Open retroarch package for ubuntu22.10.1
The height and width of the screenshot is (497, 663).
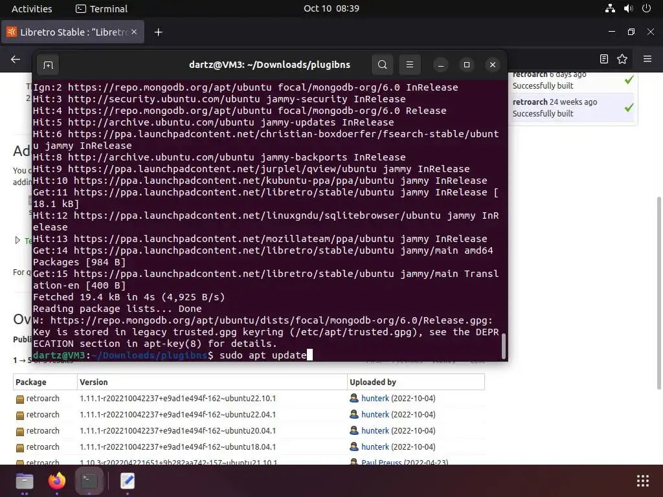point(43,398)
